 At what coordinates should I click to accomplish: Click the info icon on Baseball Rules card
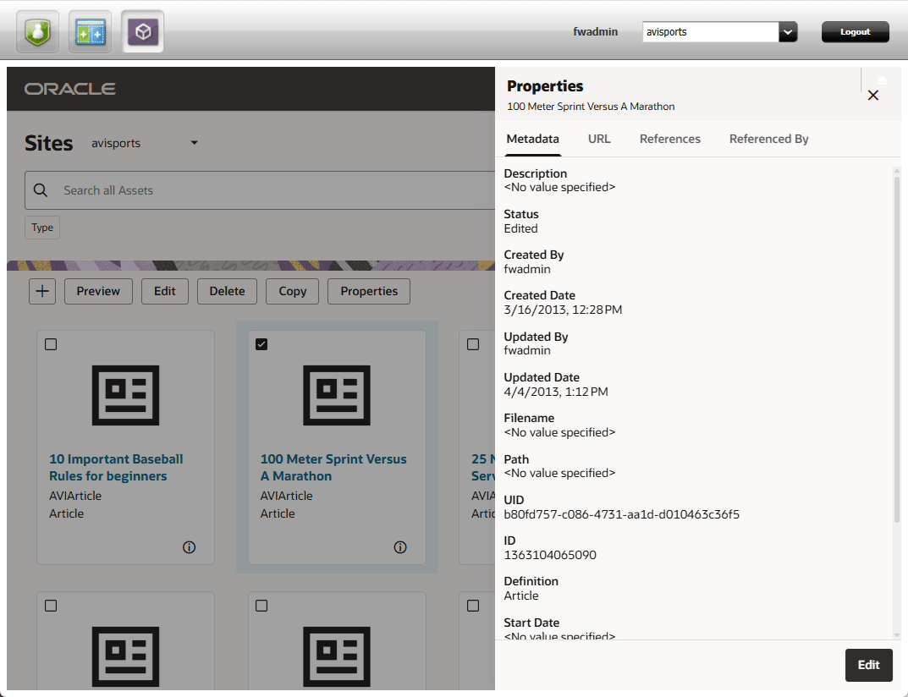pyautogui.click(x=189, y=547)
